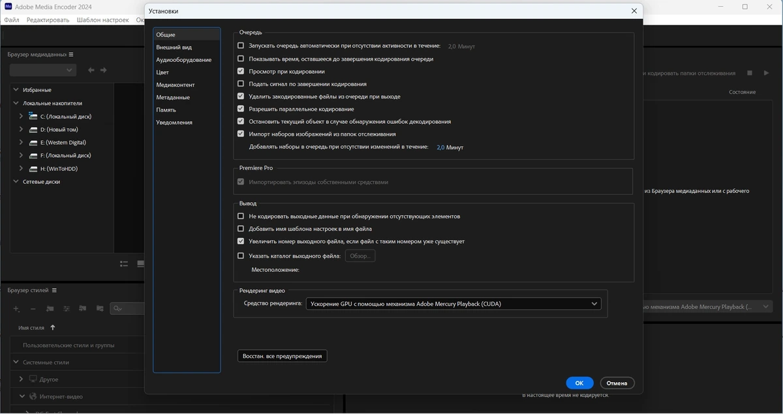Uncheck Просмотр при кодировании
This screenshot has height=414, width=783.
point(241,71)
